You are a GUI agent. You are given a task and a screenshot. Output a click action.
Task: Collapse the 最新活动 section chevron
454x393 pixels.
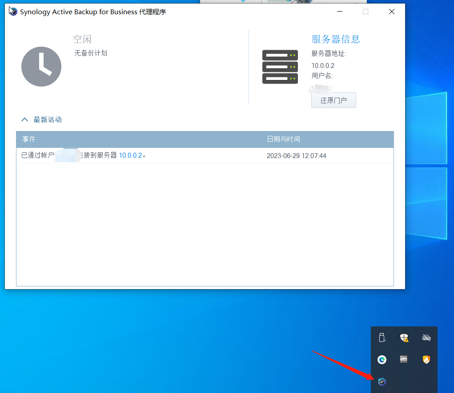pos(24,119)
